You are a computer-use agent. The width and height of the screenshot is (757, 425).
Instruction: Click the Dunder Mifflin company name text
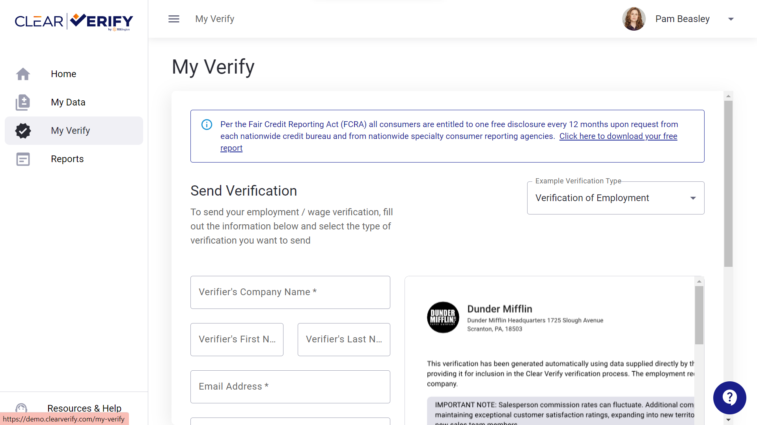(500, 309)
